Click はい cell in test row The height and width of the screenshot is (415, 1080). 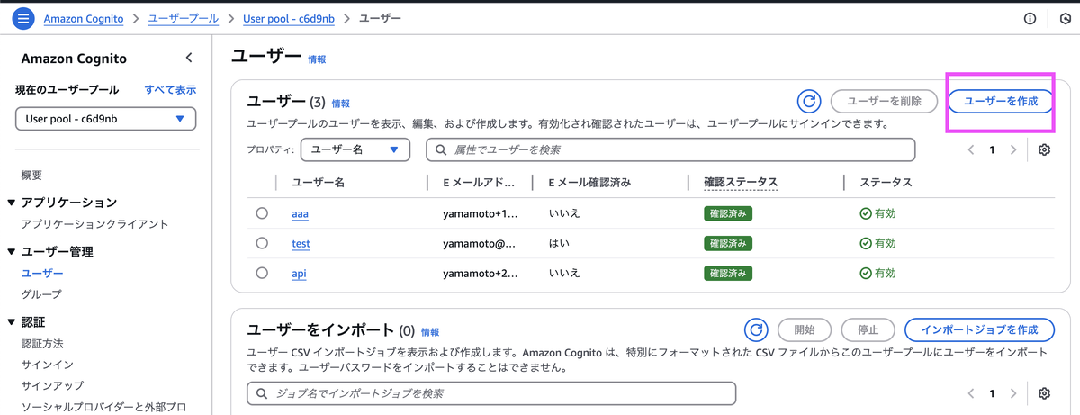pyautogui.click(x=559, y=244)
